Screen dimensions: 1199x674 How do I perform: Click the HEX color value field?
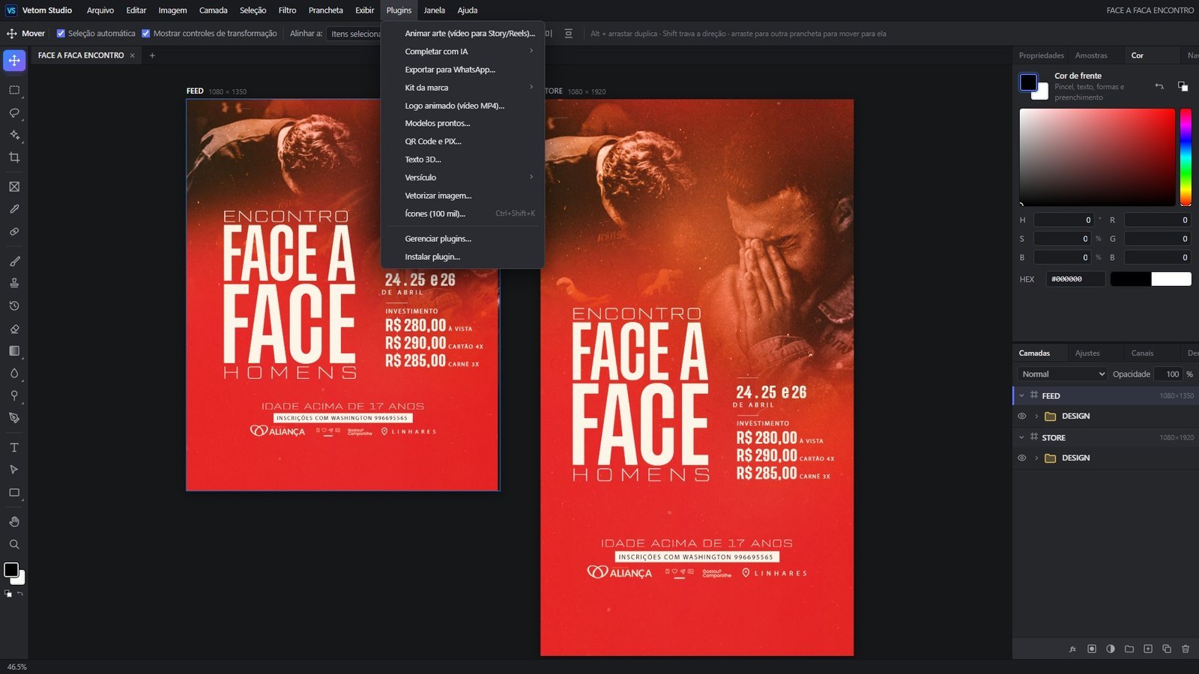[1075, 279]
